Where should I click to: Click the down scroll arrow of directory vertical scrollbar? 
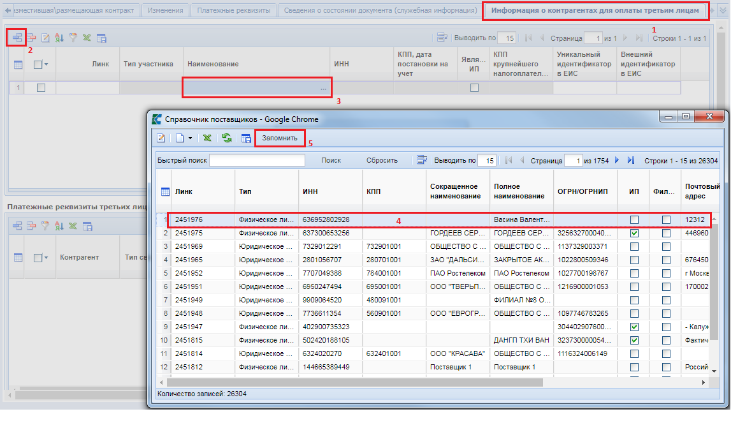[x=714, y=371]
